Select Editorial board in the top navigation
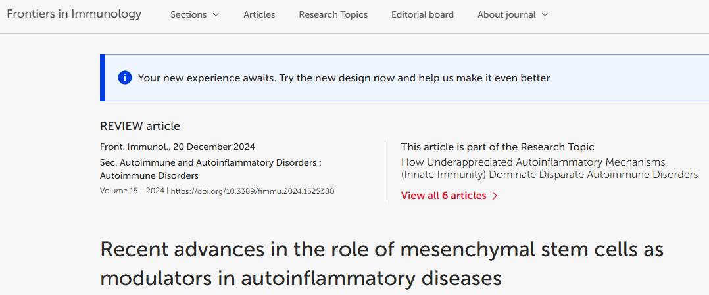Screen dimensions: 709x295 pos(422,14)
